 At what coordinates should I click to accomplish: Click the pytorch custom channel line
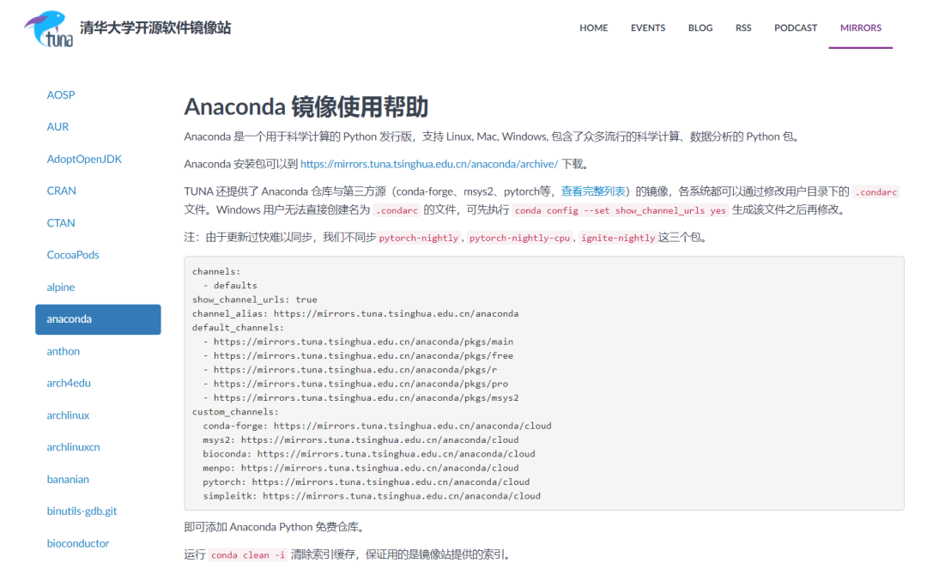pyautogui.click(x=367, y=482)
